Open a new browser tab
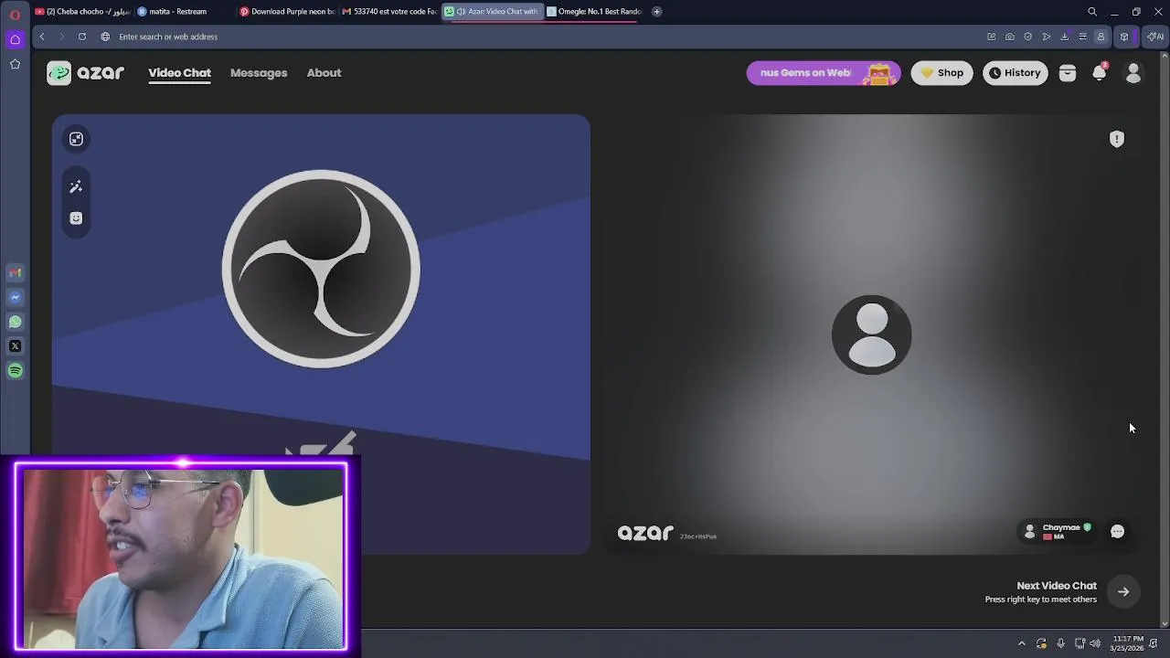 pyautogui.click(x=656, y=12)
